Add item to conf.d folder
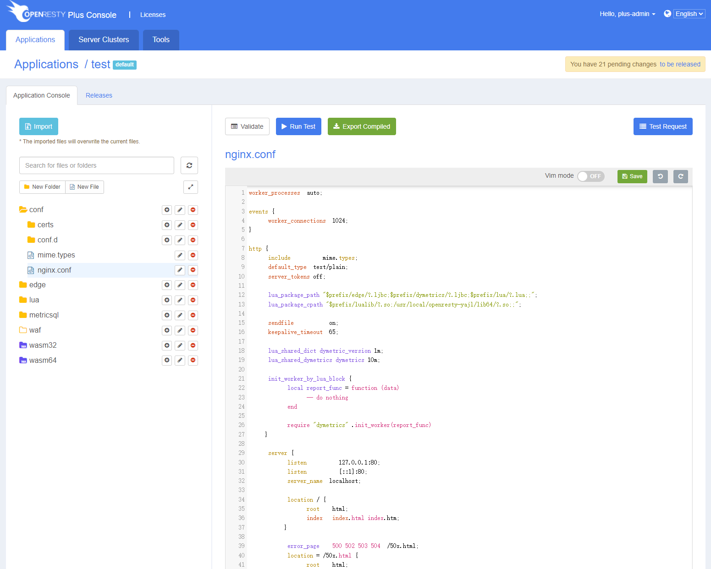711x569 pixels. click(x=167, y=240)
